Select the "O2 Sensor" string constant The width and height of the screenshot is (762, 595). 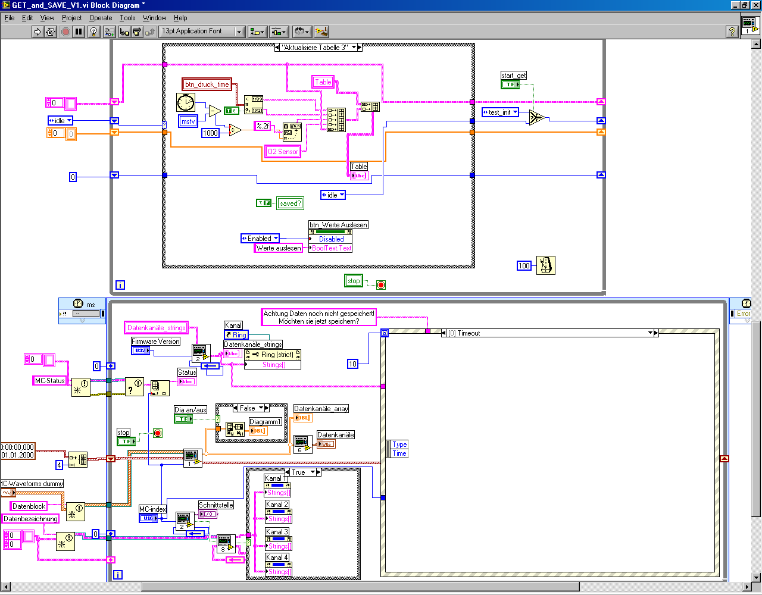click(282, 152)
